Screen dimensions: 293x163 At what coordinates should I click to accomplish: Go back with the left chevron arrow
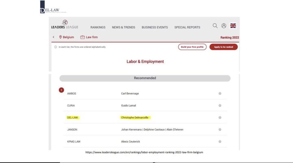[x=53, y=37]
